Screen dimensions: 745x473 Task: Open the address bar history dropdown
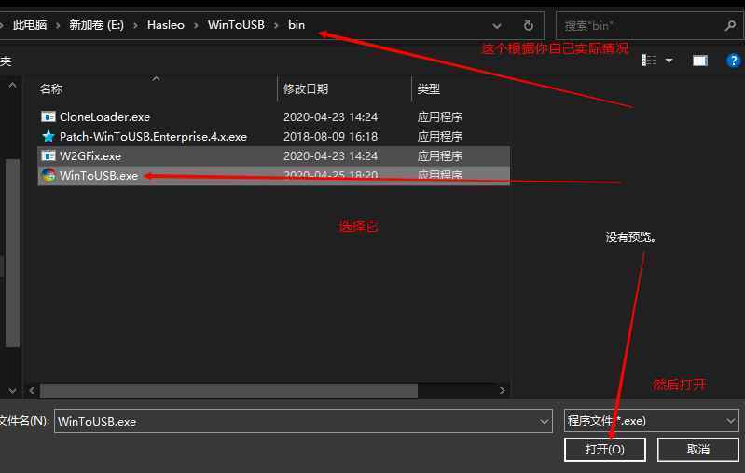tap(497, 26)
